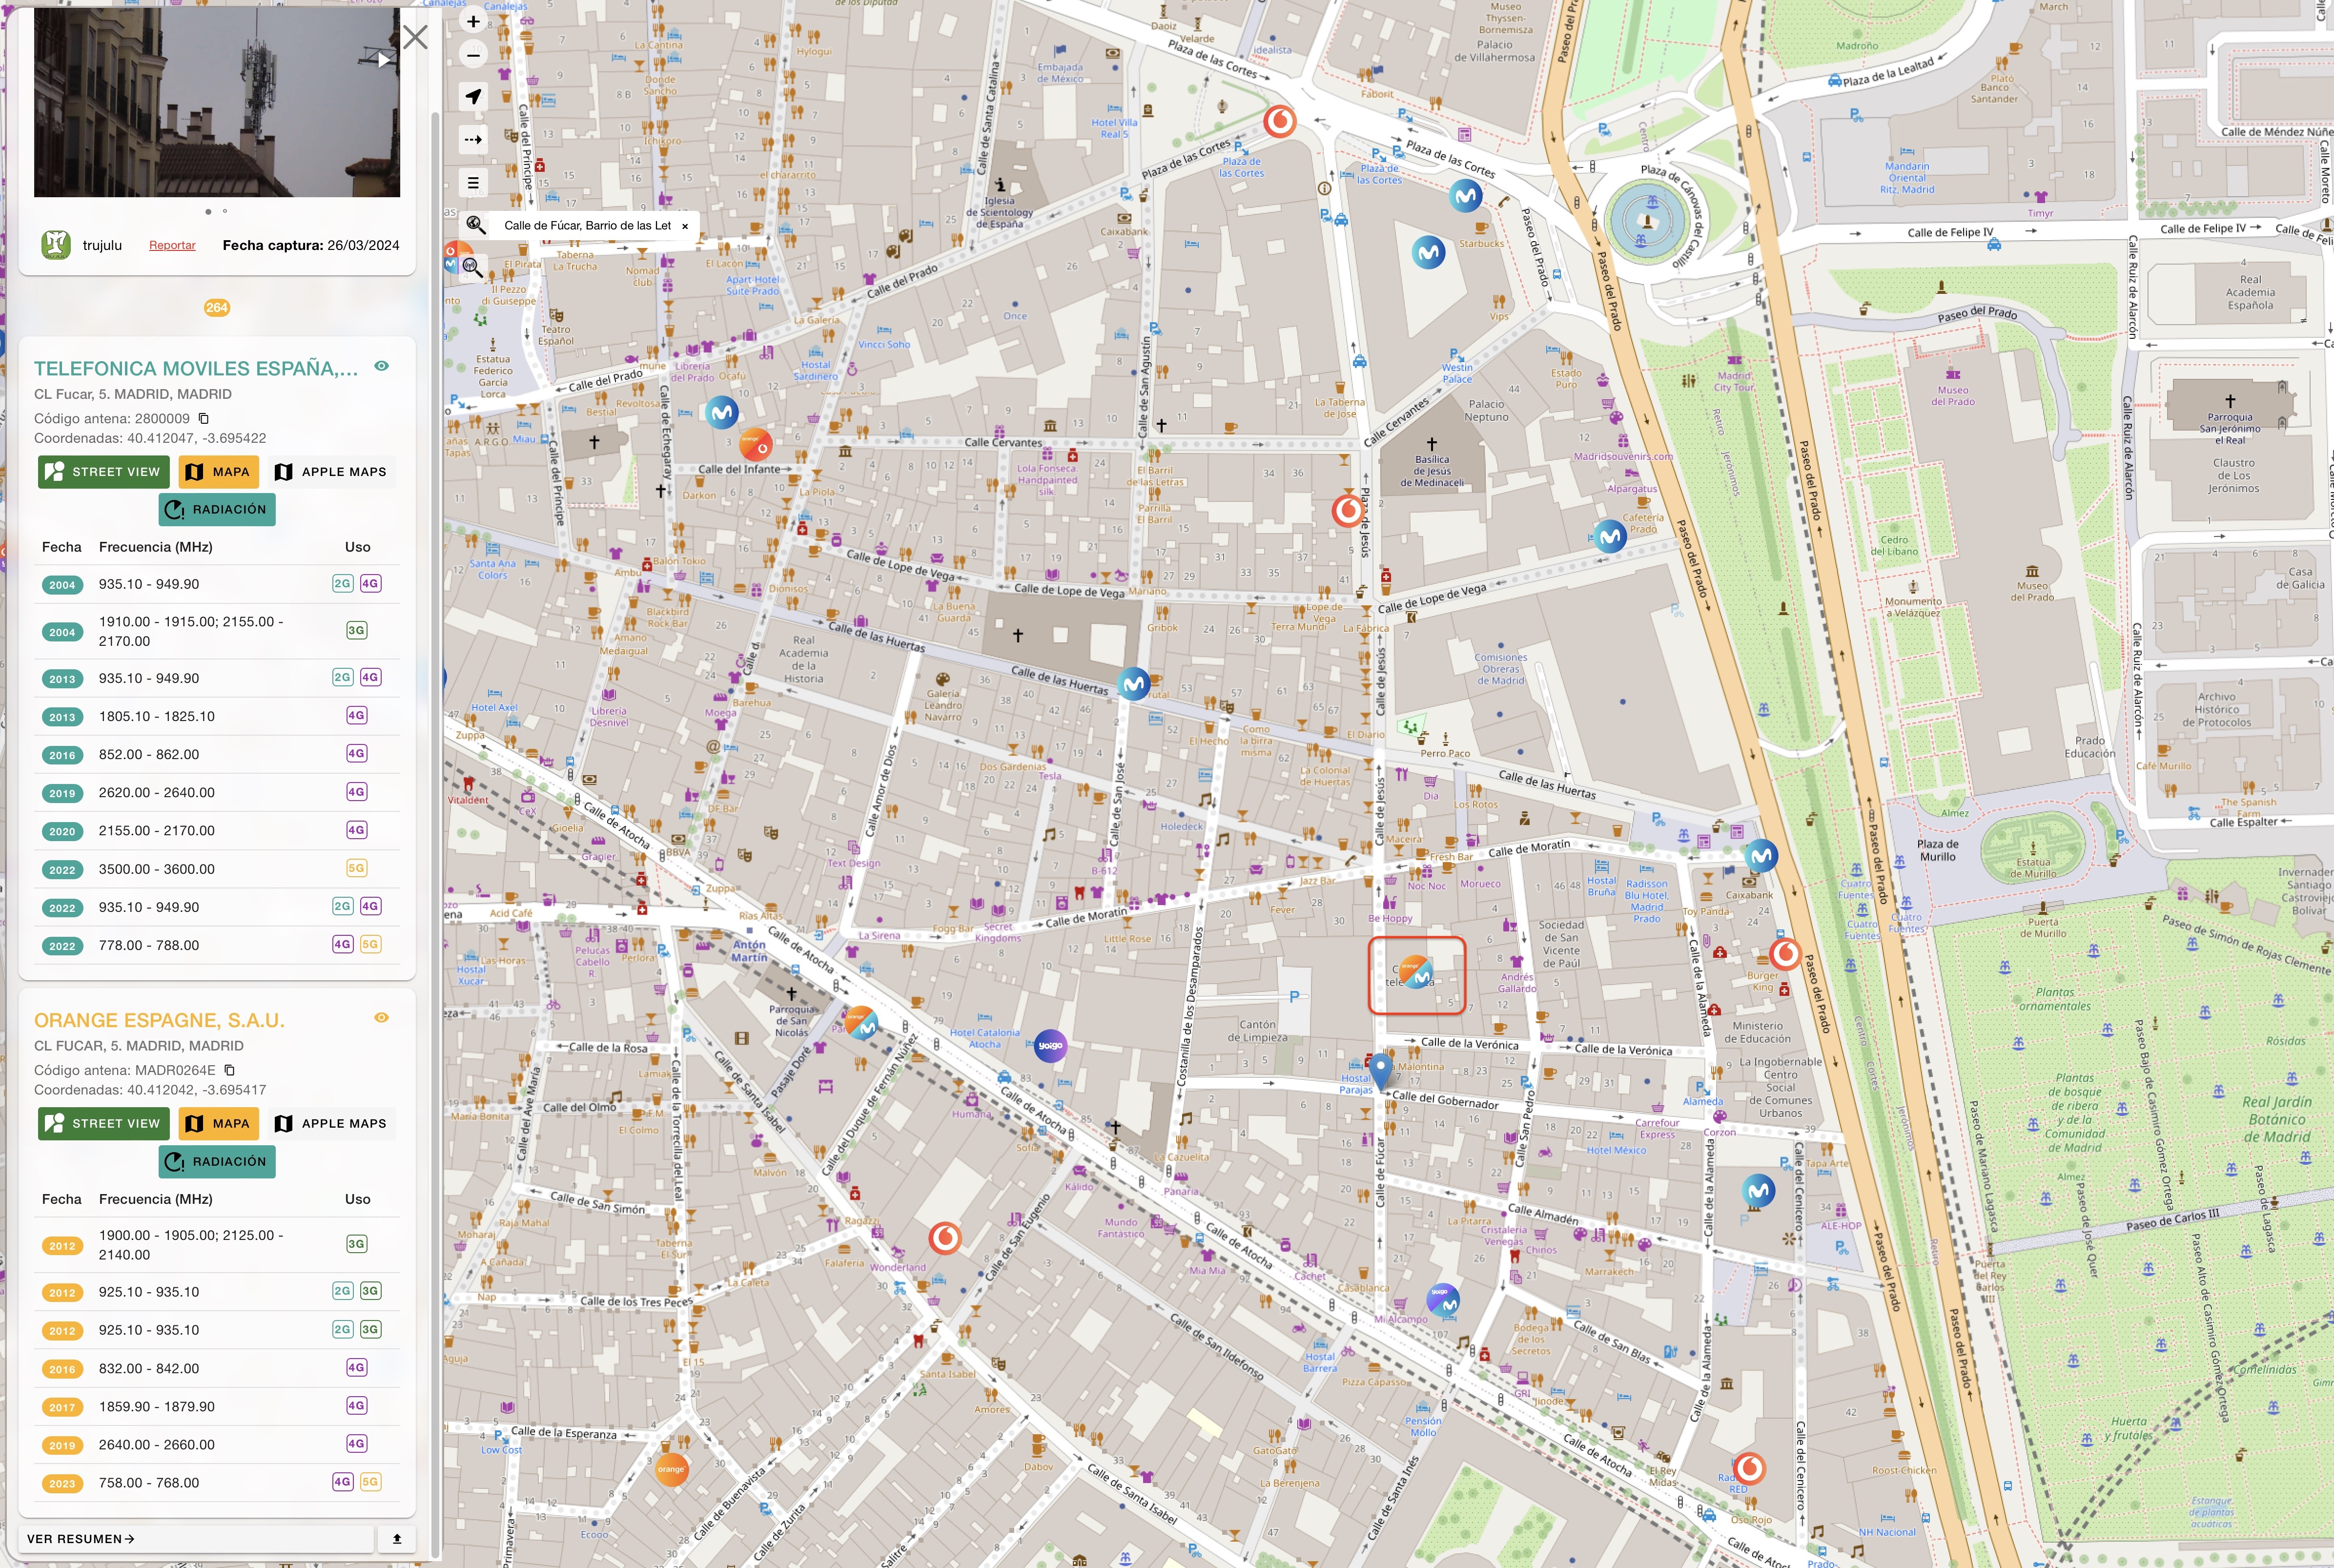Expand VER RESUMEN summary
Image resolution: width=2334 pixels, height=1568 pixels.
pyautogui.click(x=81, y=1538)
